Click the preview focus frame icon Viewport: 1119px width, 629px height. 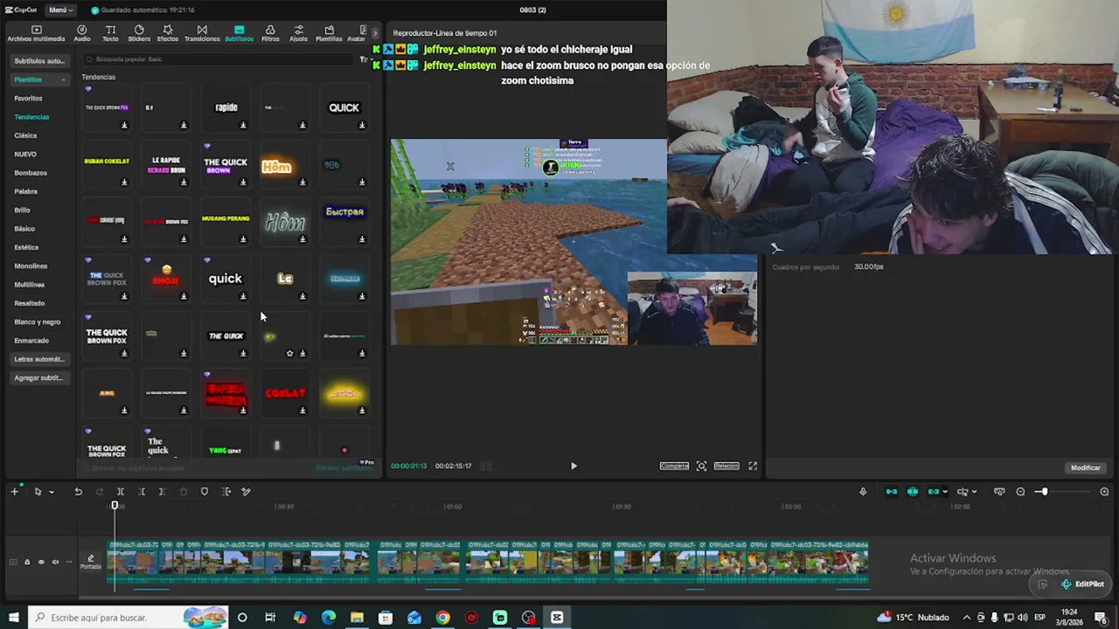(x=701, y=466)
